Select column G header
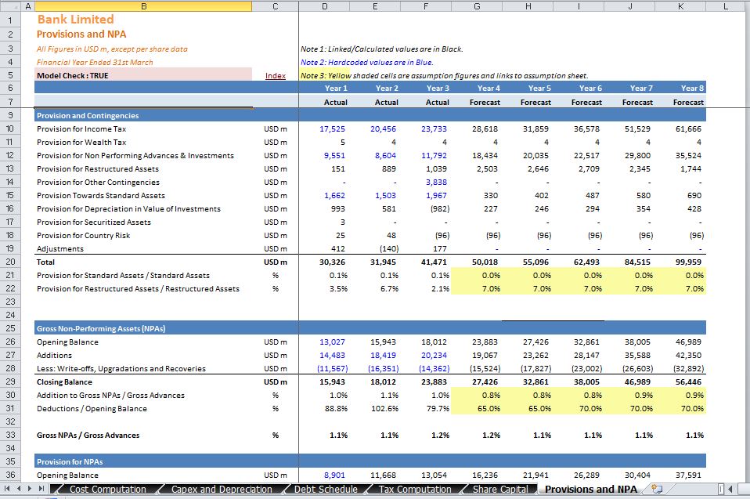Screen dimensions: 750x499 477,6
